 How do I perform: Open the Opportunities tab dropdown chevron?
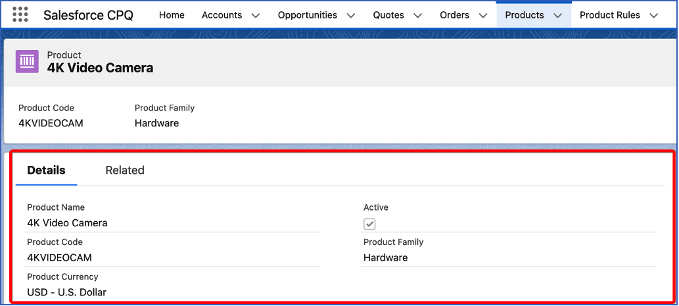(x=350, y=15)
